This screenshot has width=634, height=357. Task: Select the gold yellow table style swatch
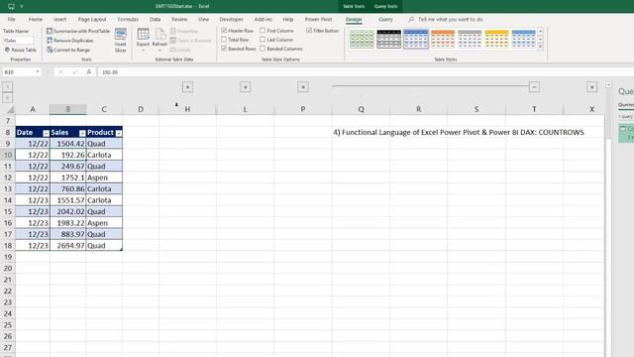point(496,40)
